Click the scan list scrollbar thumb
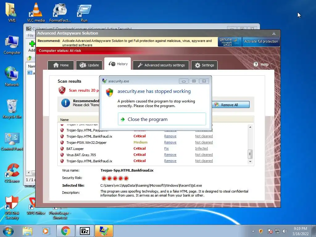The image size is (316, 237). (x=250, y=154)
